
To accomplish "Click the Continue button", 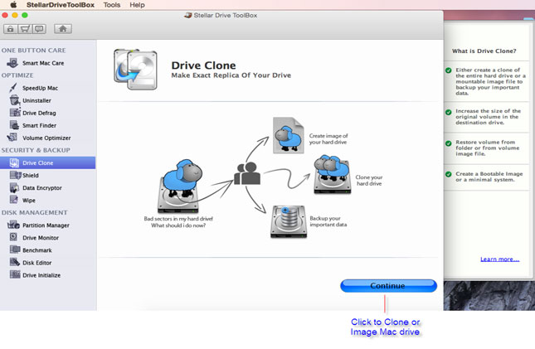I will tap(388, 285).
